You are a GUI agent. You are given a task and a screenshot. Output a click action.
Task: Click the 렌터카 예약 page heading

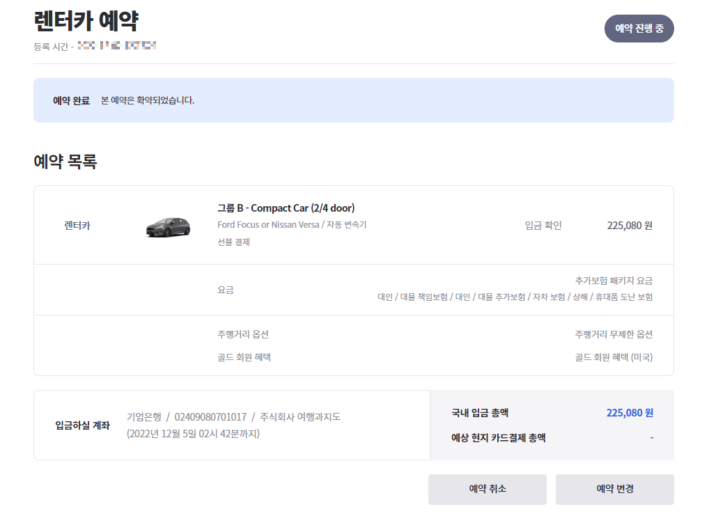86,21
